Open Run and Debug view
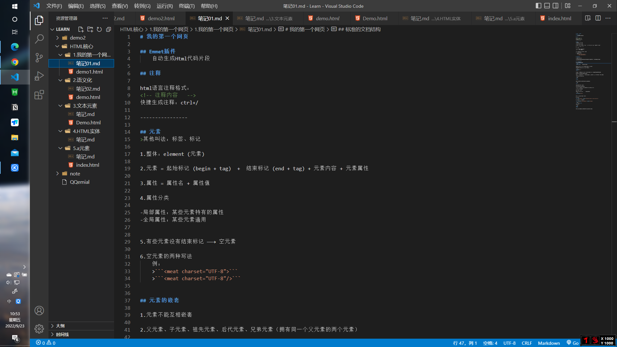 click(x=39, y=76)
